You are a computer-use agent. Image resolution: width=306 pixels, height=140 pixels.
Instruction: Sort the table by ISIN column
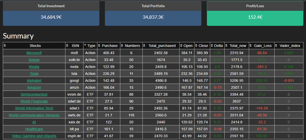[67, 46]
